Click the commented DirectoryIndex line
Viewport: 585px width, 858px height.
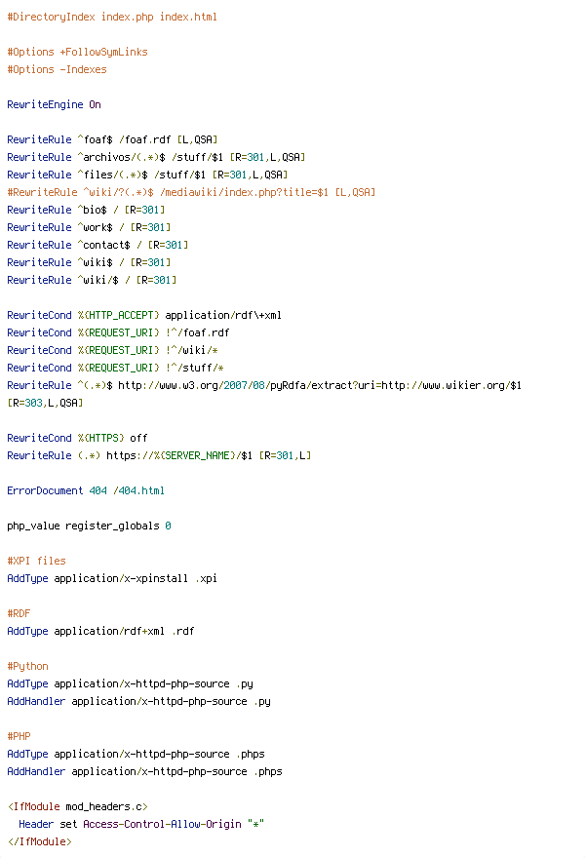[x=112, y=17]
